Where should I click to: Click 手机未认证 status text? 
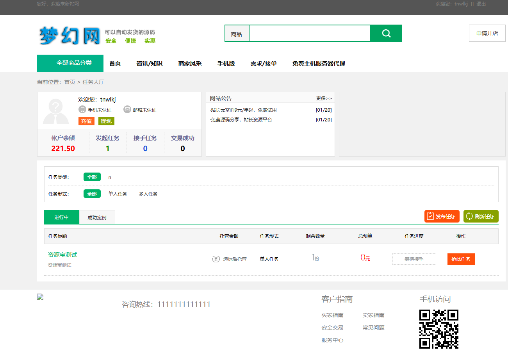pyautogui.click(x=100, y=110)
